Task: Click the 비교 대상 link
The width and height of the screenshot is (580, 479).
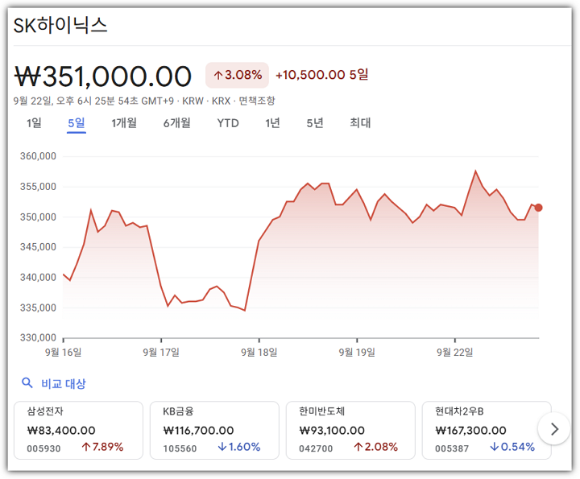Action: click(x=64, y=383)
